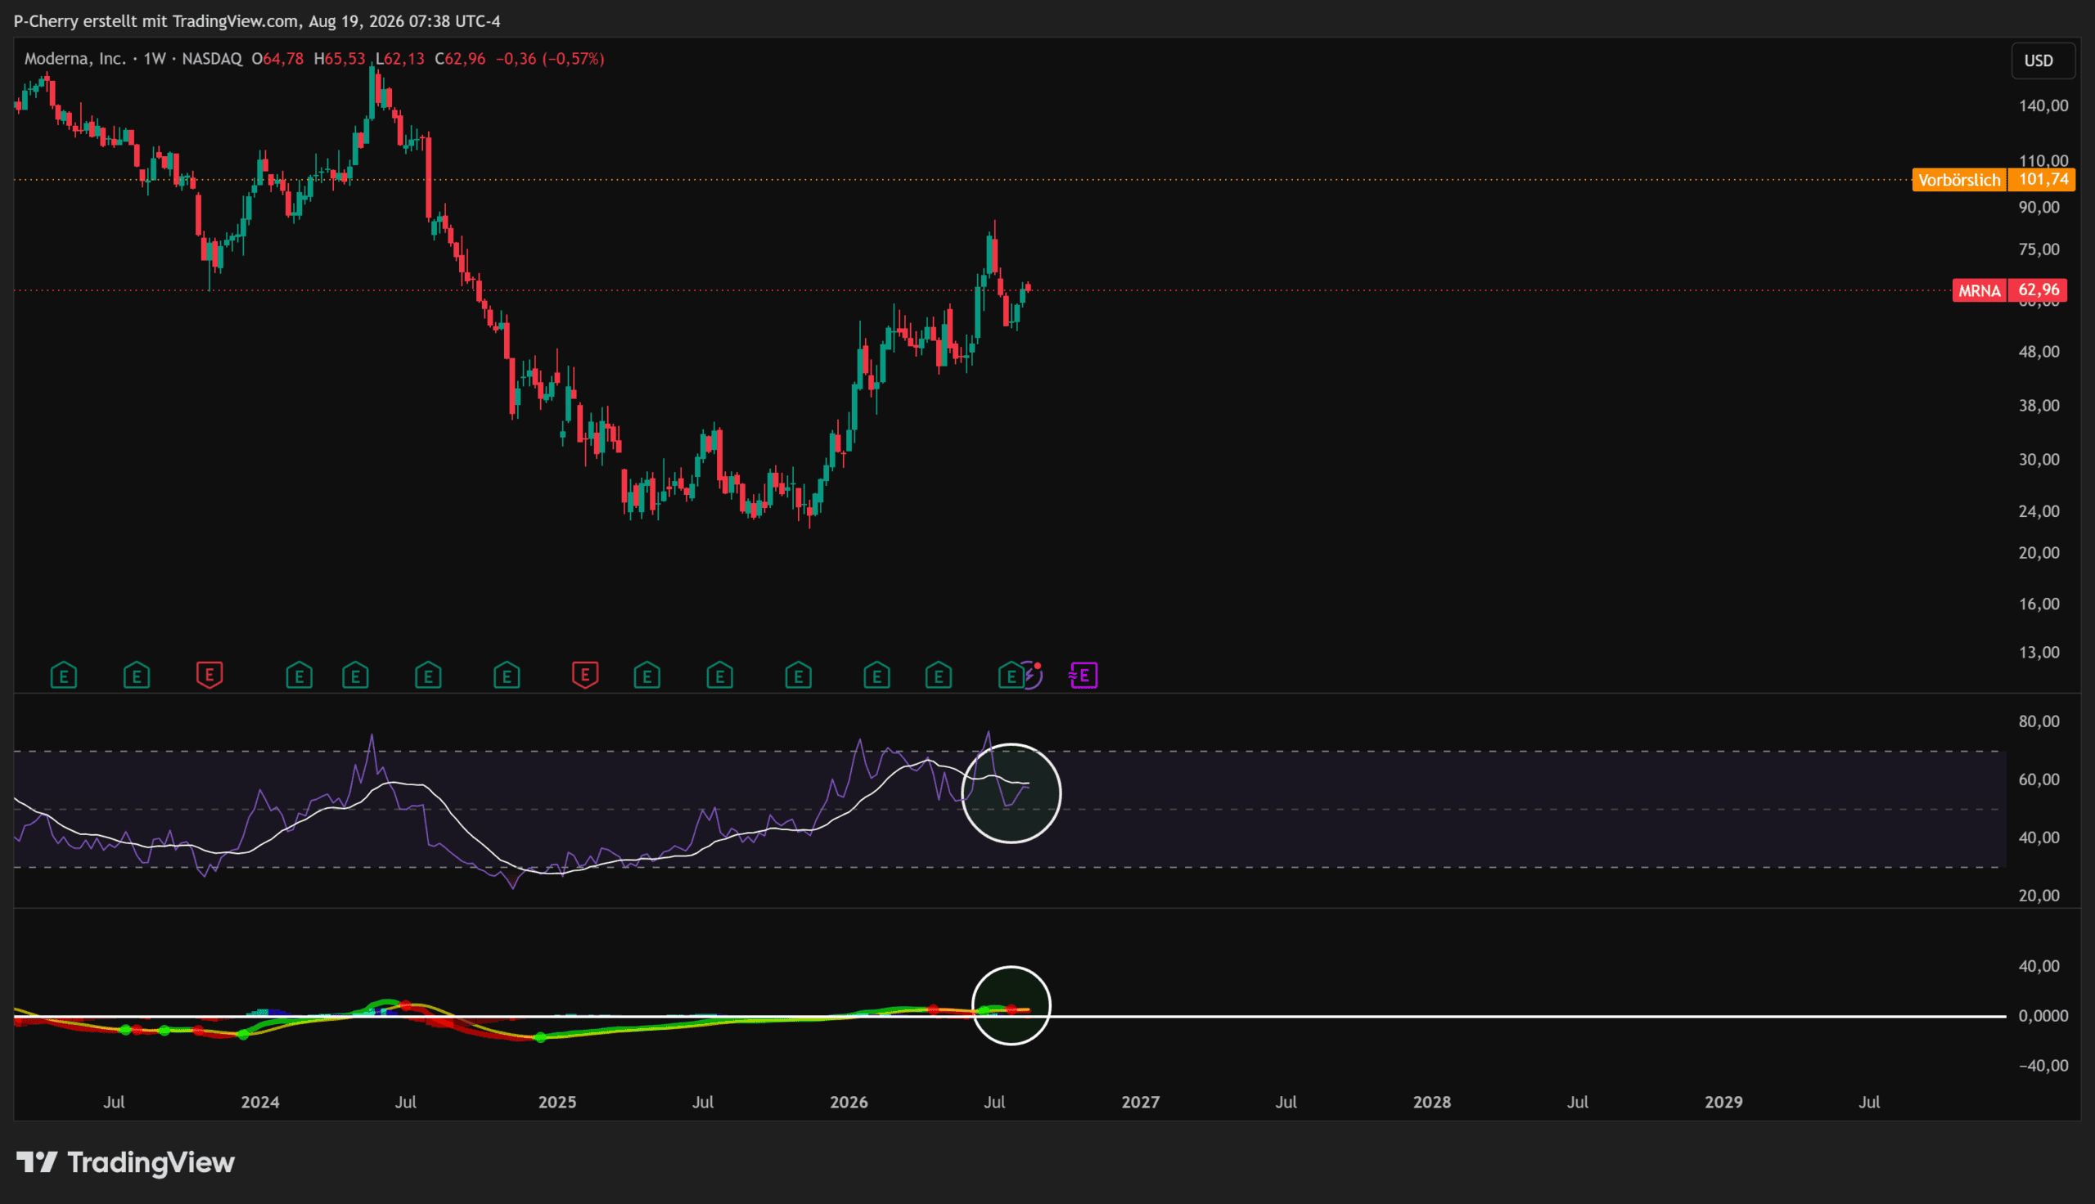Click the 0,0000 MACD axis label
Viewport: 2095px width, 1204px height.
pos(2043,1017)
